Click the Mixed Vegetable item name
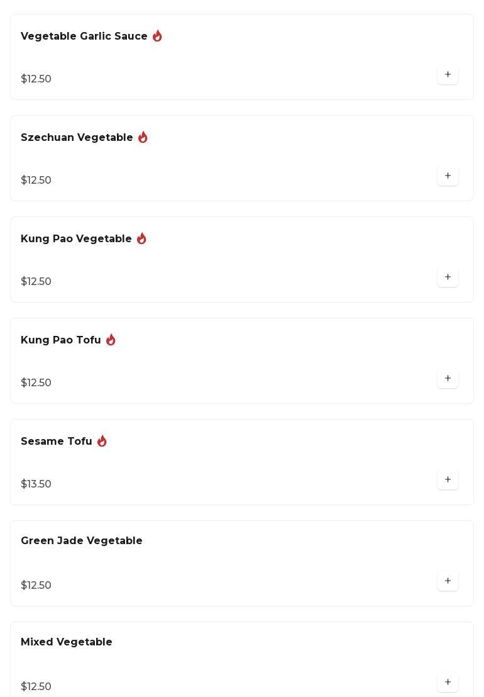Image resolution: width=484 pixels, height=697 pixels. pos(67,642)
